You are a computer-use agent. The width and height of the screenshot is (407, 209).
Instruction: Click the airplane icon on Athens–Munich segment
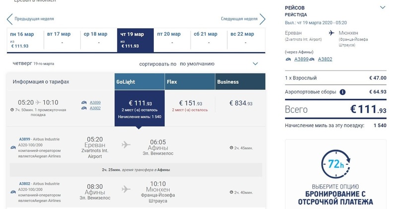click(x=126, y=189)
